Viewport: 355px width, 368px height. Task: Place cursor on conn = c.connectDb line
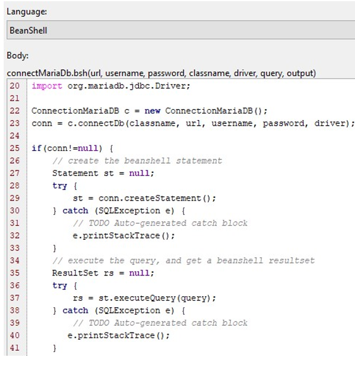(193, 123)
